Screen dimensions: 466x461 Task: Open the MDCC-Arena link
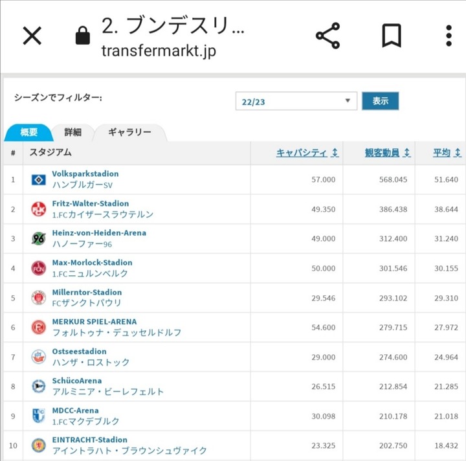point(75,410)
